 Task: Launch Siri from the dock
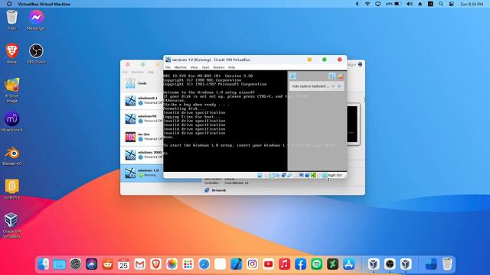pos(92,264)
